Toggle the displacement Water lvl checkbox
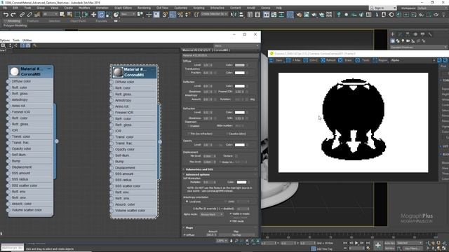Screen dimensions: 449x252 pyautogui.click(x=220, y=162)
